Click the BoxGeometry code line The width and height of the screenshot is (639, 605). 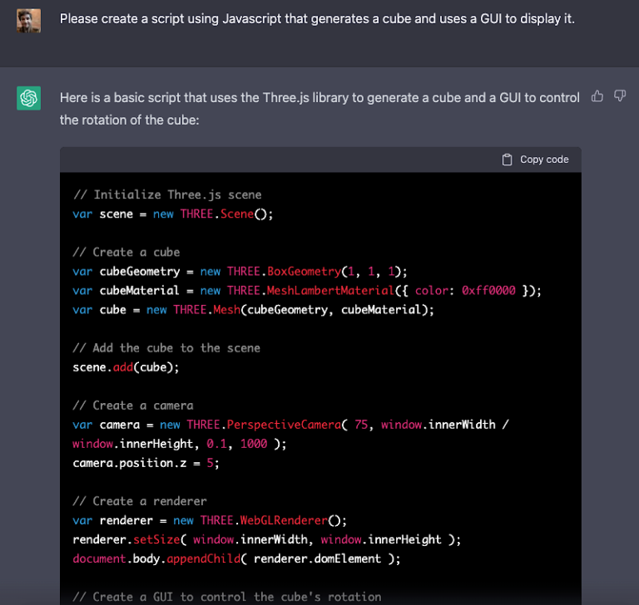(x=240, y=271)
